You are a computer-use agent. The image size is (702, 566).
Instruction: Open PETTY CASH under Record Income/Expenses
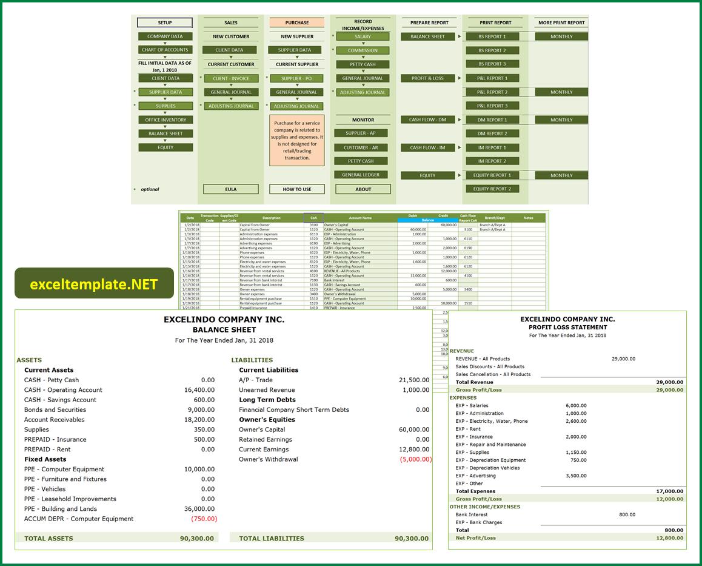click(363, 64)
